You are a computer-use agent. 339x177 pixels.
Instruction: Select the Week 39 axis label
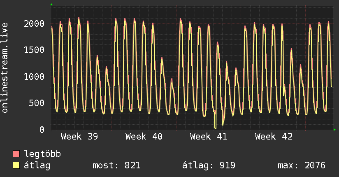(x=79, y=137)
